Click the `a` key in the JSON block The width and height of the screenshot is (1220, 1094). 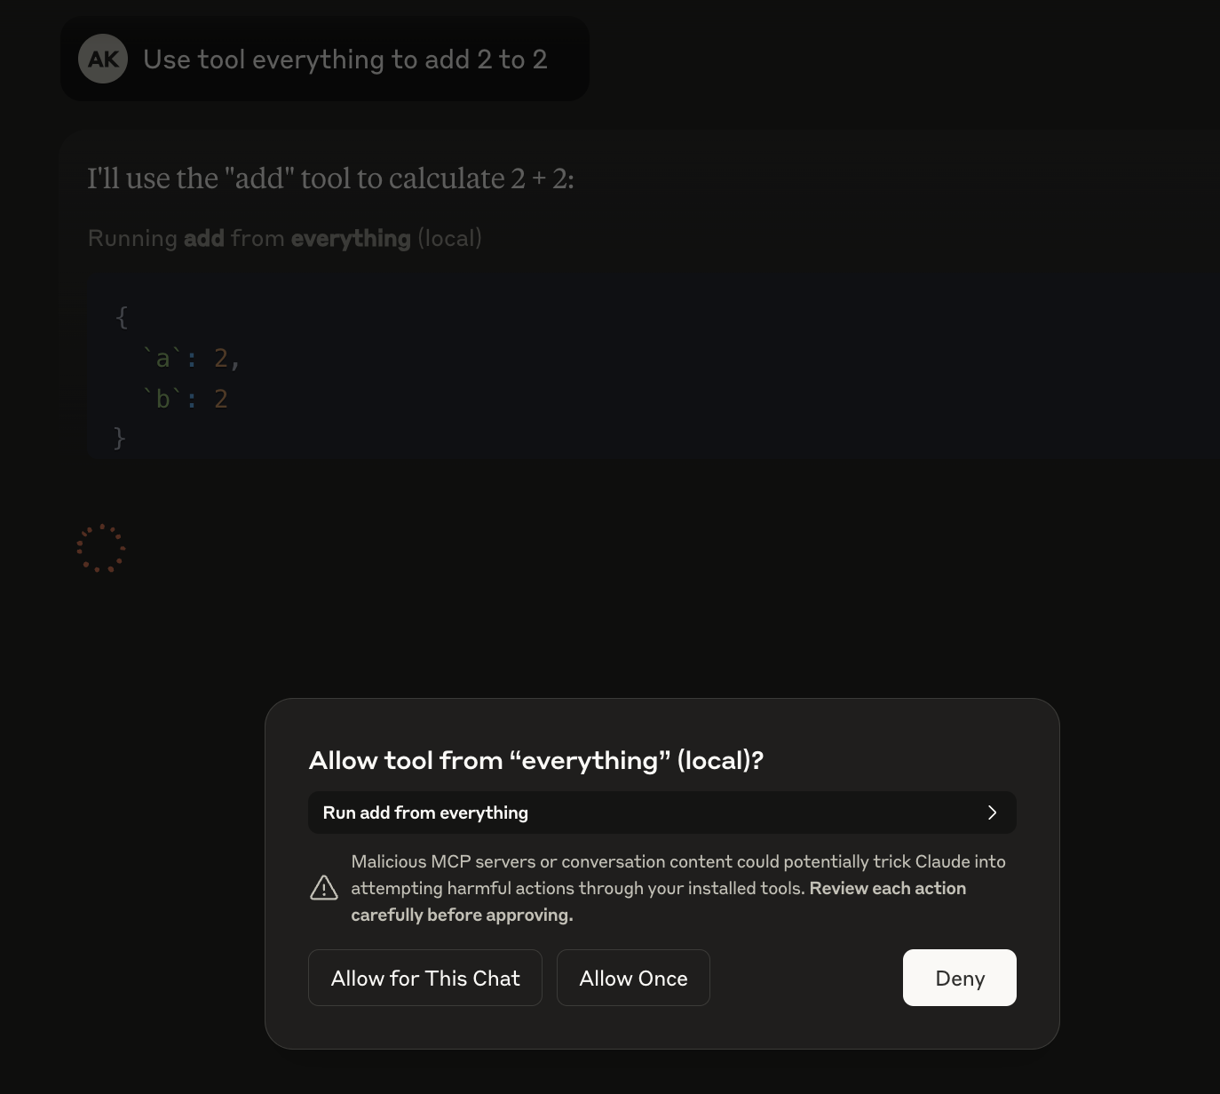[x=162, y=359]
